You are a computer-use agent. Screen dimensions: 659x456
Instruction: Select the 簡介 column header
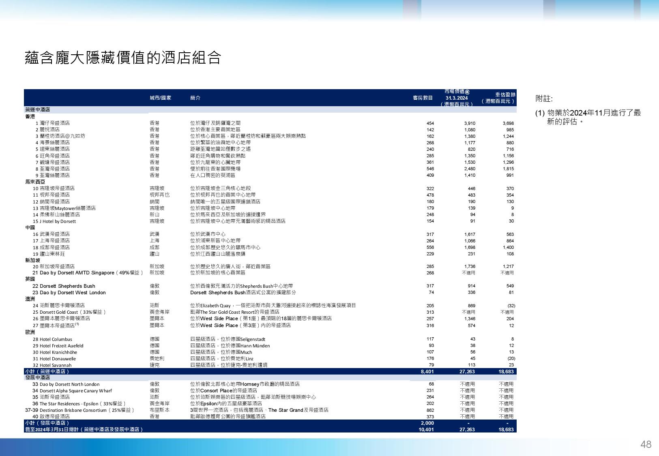click(x=195, y=98)
